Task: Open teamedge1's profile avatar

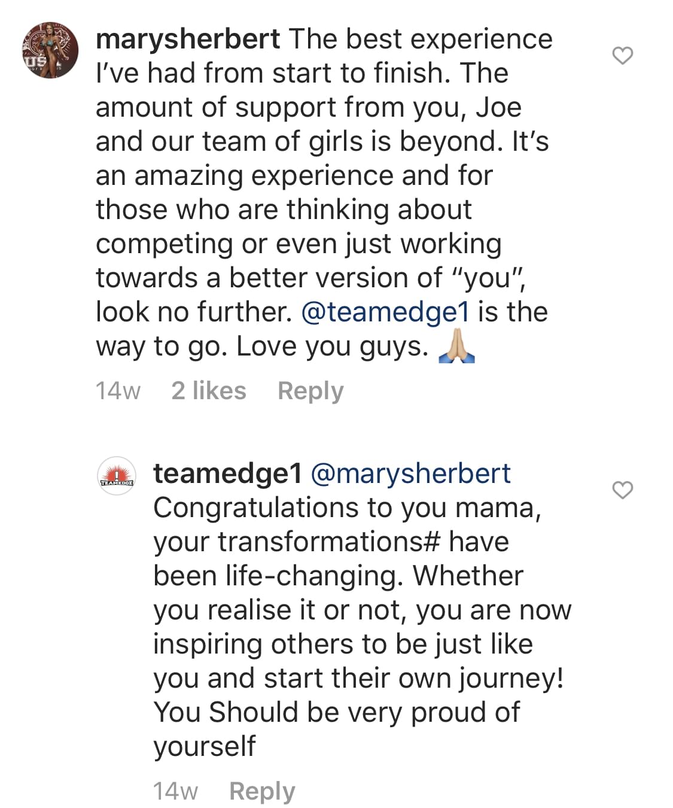Action: click(x=117, y=476)
